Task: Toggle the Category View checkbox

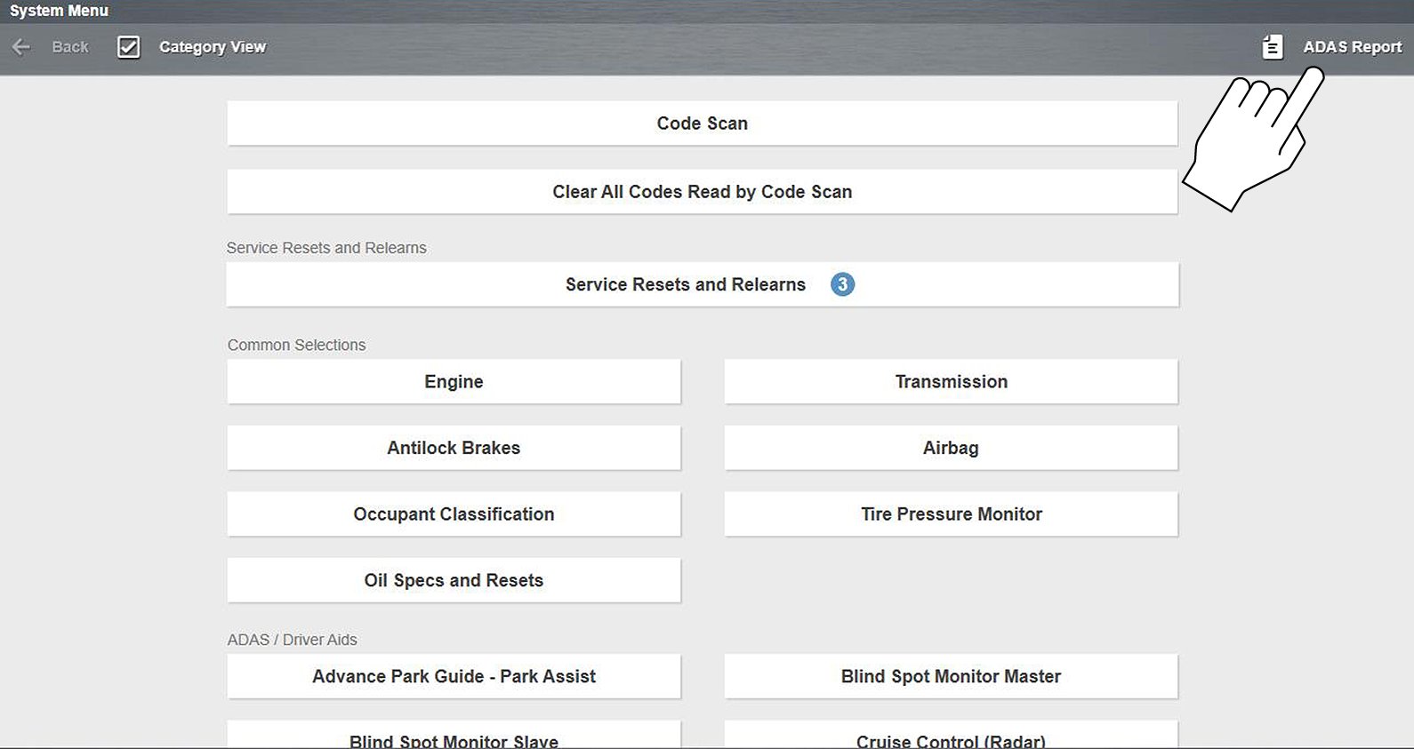Action: point(129,47)
